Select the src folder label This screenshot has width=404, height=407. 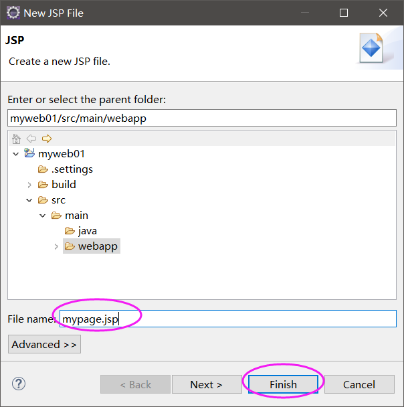point(58,200)
